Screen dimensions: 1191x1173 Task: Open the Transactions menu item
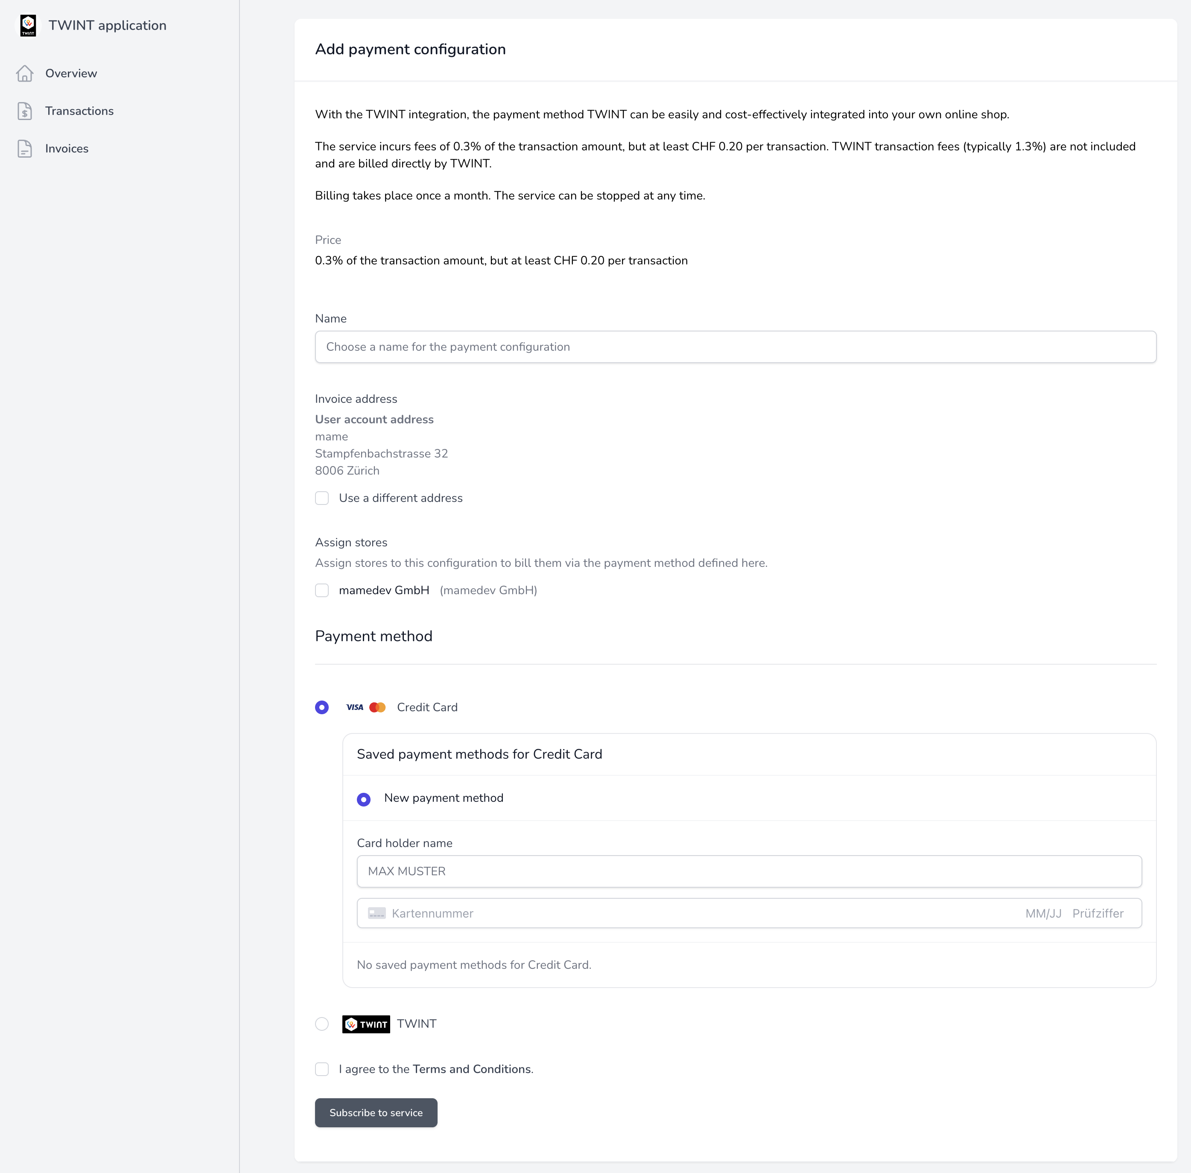tap(79, 111)
